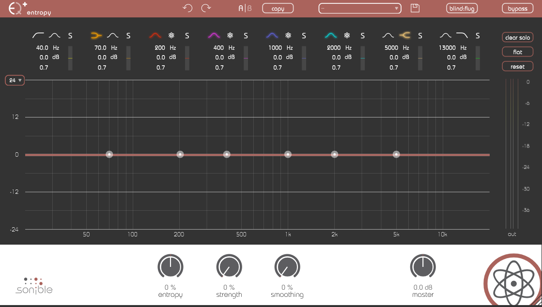The image size is (542, 307).
Task: Click the redo arrow icon
Action: 206,8
